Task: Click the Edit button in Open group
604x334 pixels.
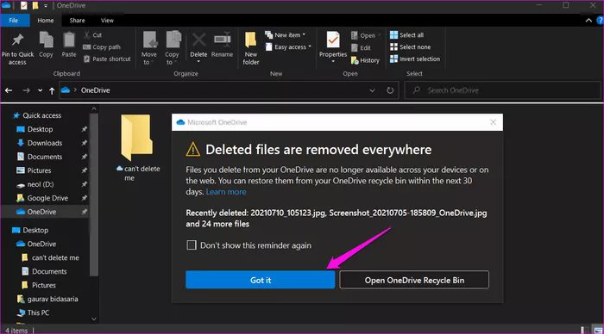Action: 361,47
